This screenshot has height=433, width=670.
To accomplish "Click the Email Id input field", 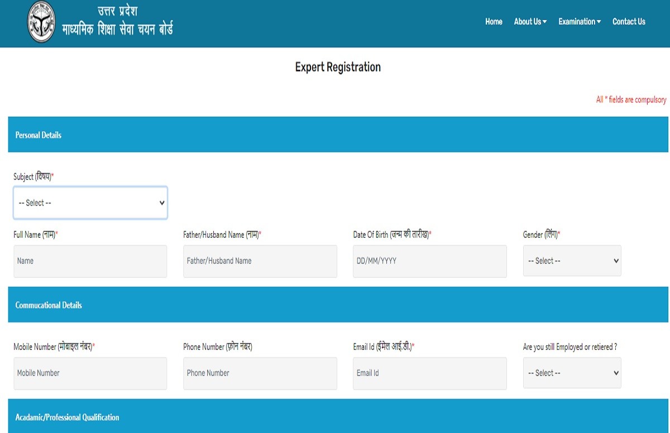I will [429, 373].
